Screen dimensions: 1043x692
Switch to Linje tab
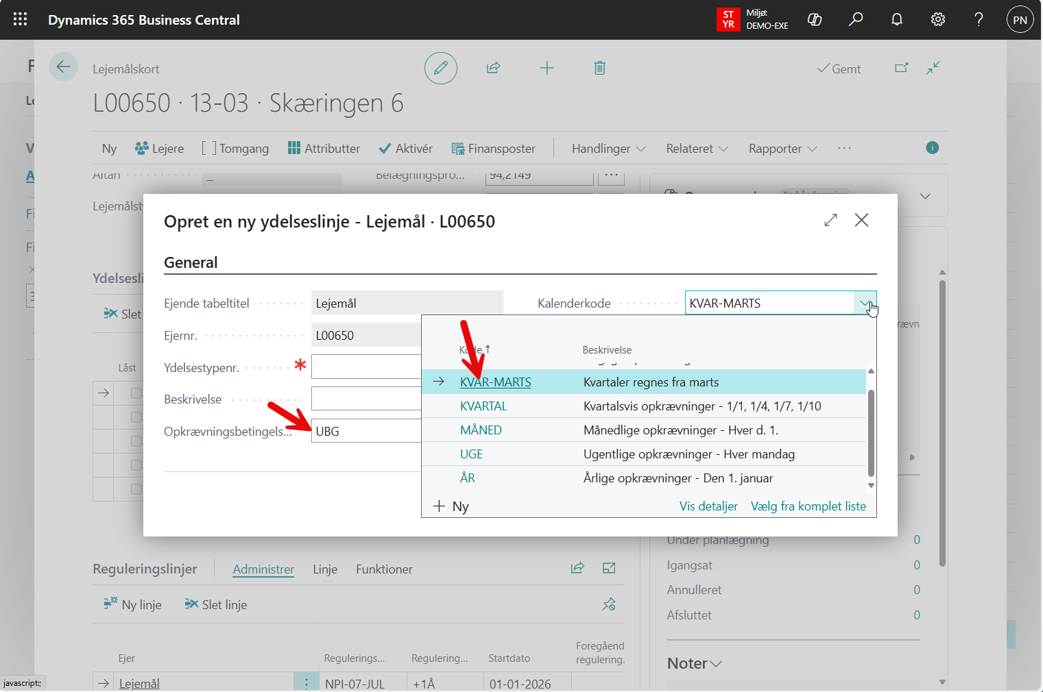click(325, 569)
